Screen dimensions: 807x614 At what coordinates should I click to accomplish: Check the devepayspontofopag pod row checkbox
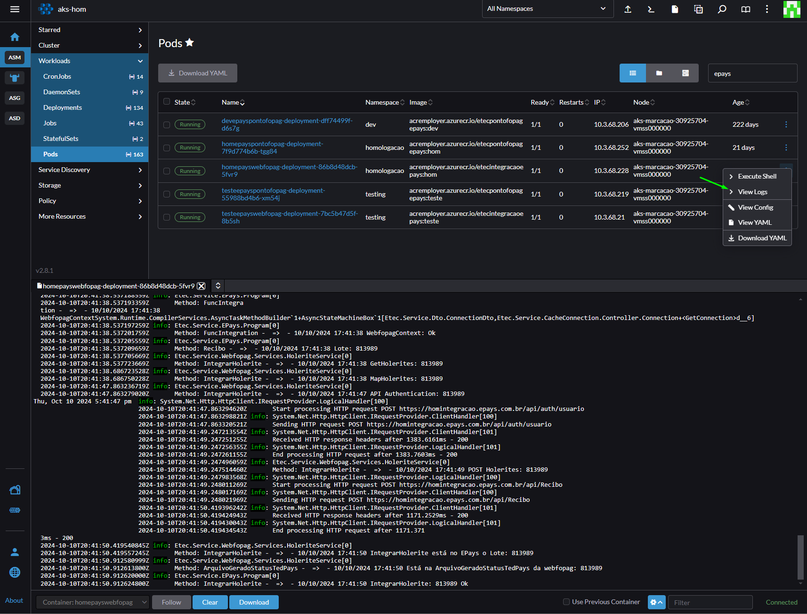pos(167,125)
